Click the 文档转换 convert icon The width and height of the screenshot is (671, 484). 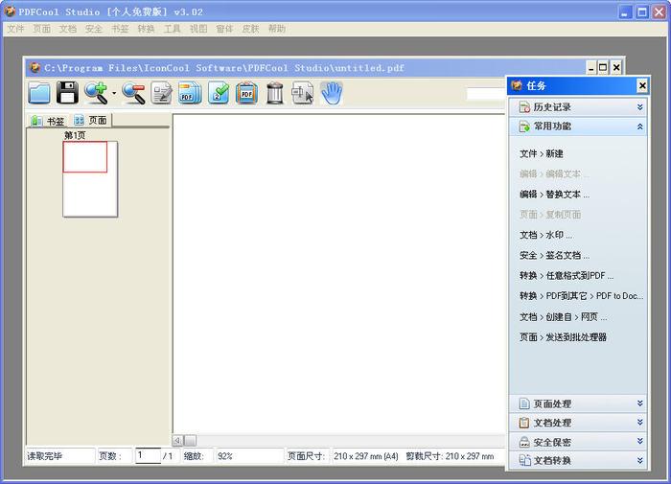(x=524, y=460)
